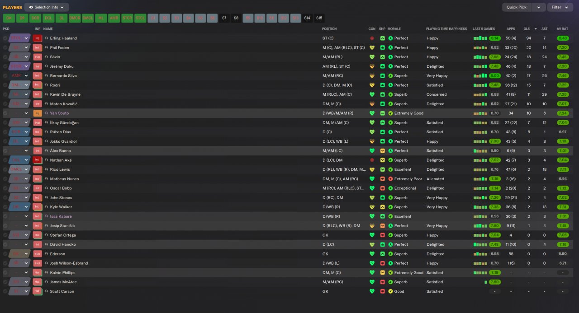
Task: Sort by the MORALE column header
Action: 394,29
